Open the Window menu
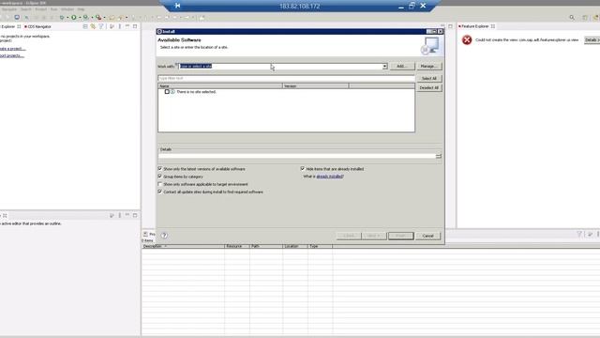This screenshot has height=338, width=600. coord(67,9)
